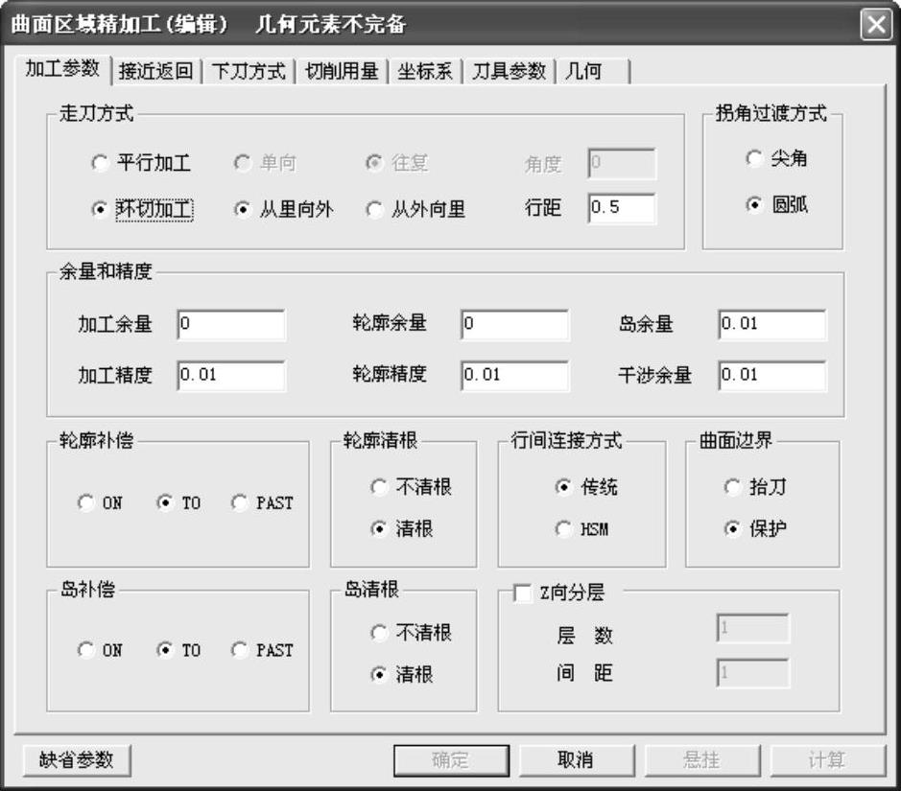
Task: Click the 加工余量 input field
Action: click(x=231, y=325)
